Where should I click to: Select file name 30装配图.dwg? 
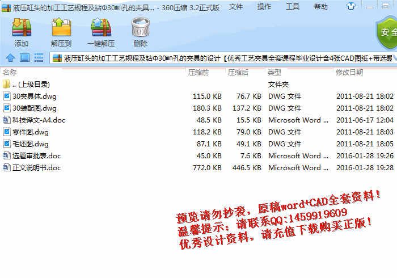pos(35,108)
